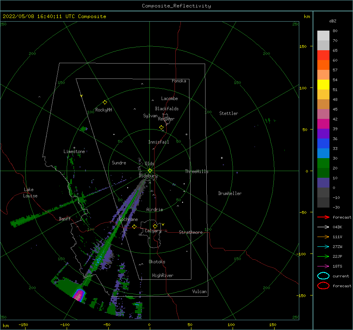
Task: Click the Banff label
Action: [x=65, y=219]
